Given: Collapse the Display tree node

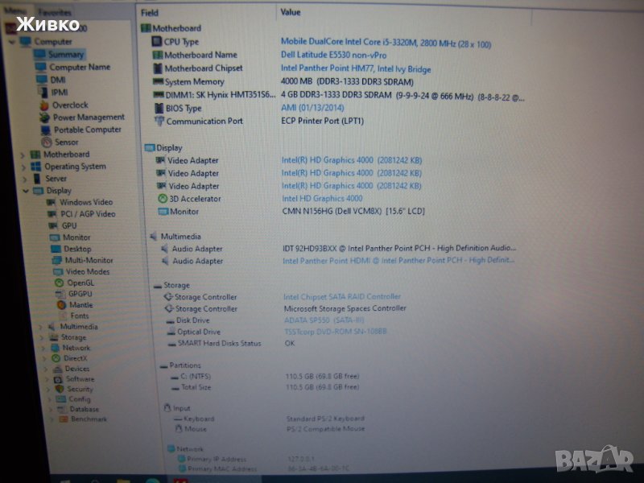Looking at the screenshot, I should tap(24, 191).
